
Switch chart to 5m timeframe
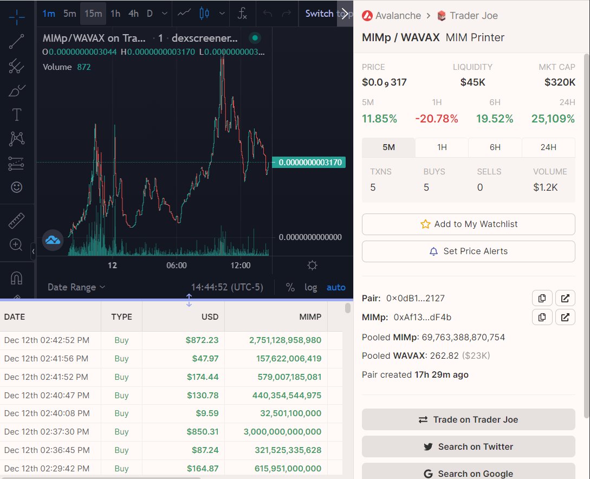69,14
